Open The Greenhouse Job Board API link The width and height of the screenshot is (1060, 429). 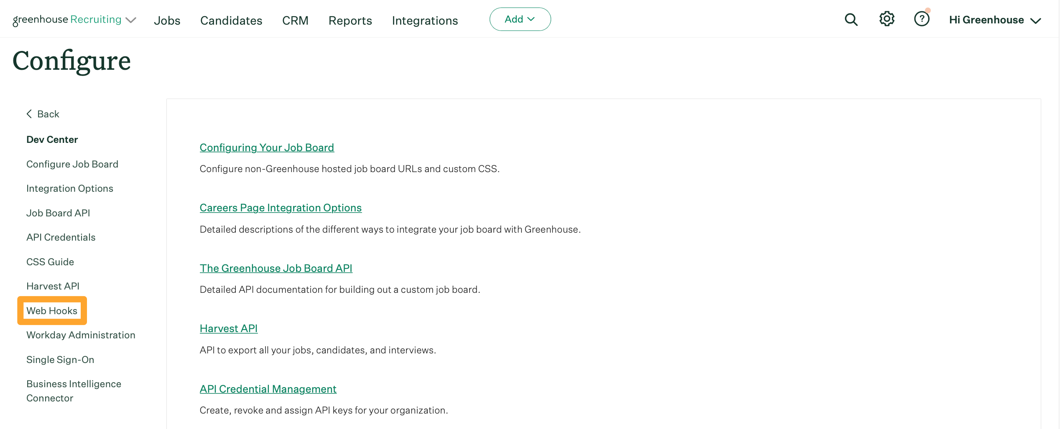[x=276, y=268]
